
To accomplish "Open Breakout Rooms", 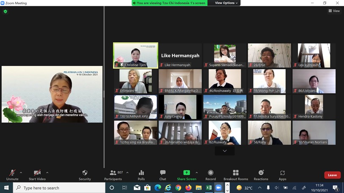I will coord(236,175).
